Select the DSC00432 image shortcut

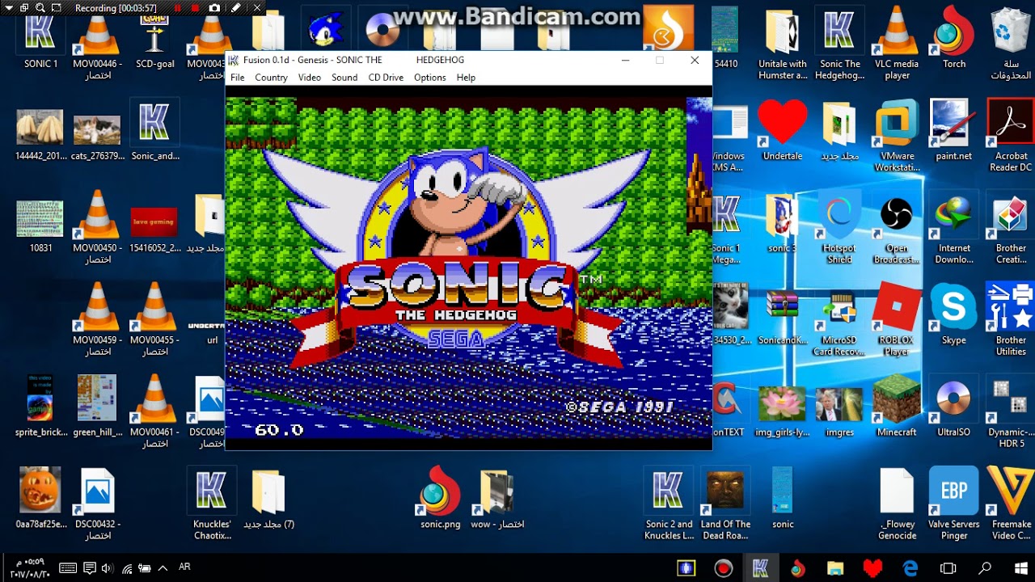pos(97,504)
